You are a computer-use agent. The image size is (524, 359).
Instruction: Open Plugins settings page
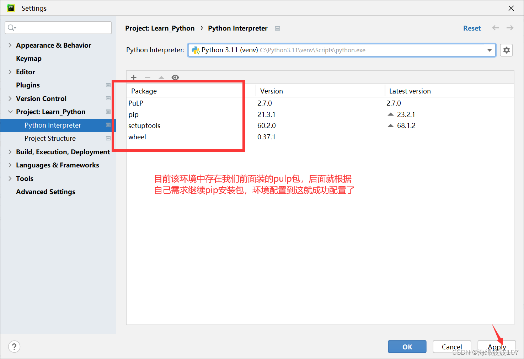pos(28,85)
